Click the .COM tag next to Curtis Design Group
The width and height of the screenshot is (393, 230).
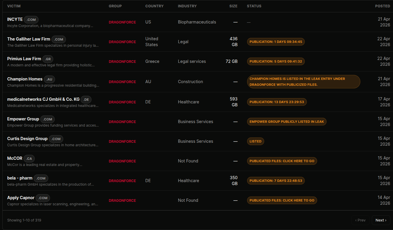tap(56, 139)
